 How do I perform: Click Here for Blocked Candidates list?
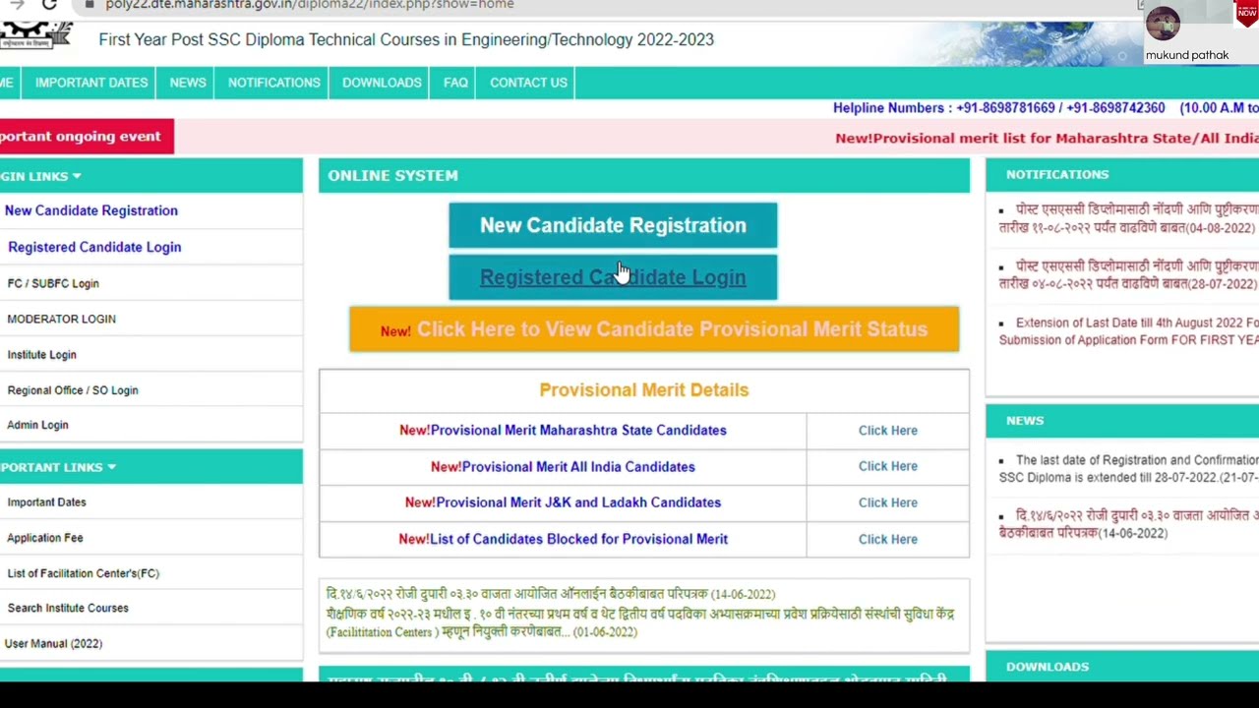tap(888, 539)
